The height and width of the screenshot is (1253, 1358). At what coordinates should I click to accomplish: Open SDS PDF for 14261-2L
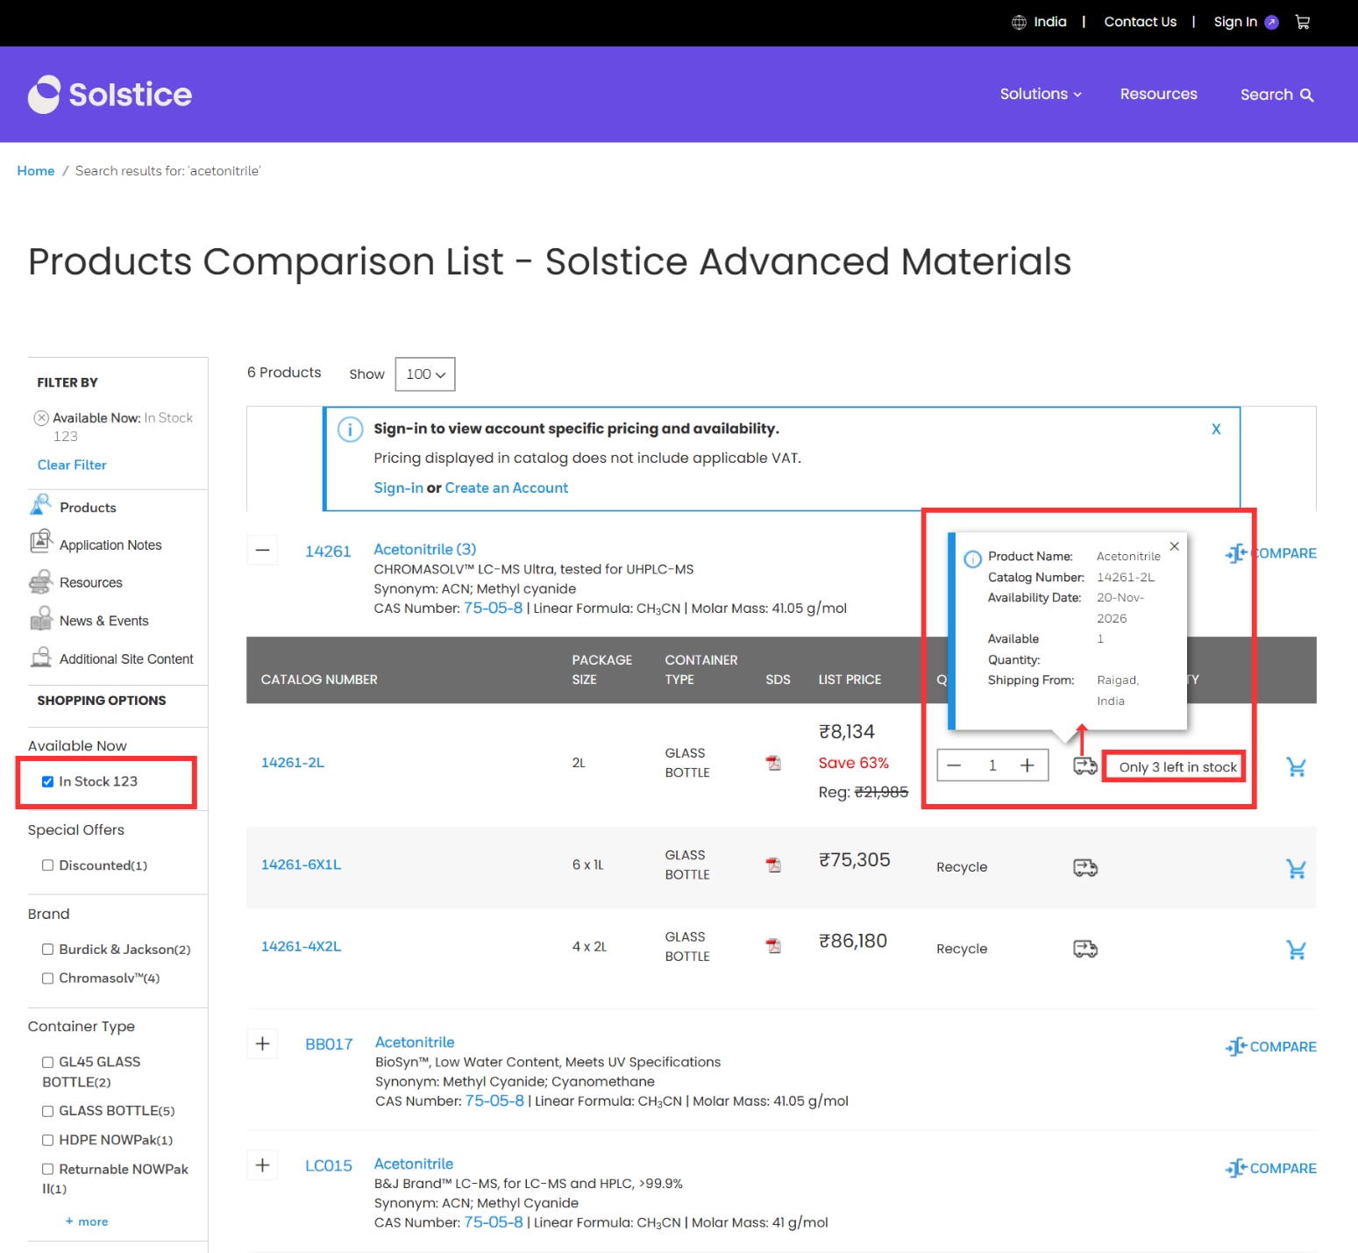click(x=773, y=763)
